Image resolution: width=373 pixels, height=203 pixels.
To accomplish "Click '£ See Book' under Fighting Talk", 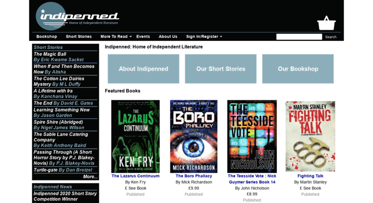I will click(x=310, y=188).
